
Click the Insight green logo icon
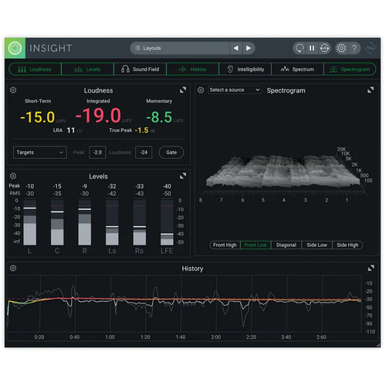pyautogui.click(x=15, y=48)
